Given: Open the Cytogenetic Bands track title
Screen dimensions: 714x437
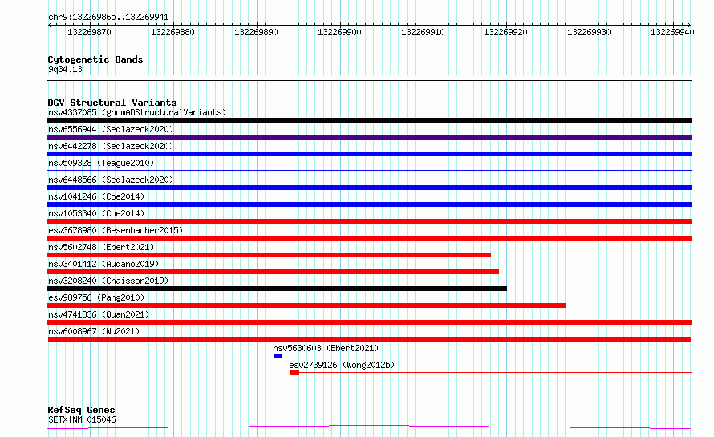Looking at the screenshot, I should click(95, 59).
